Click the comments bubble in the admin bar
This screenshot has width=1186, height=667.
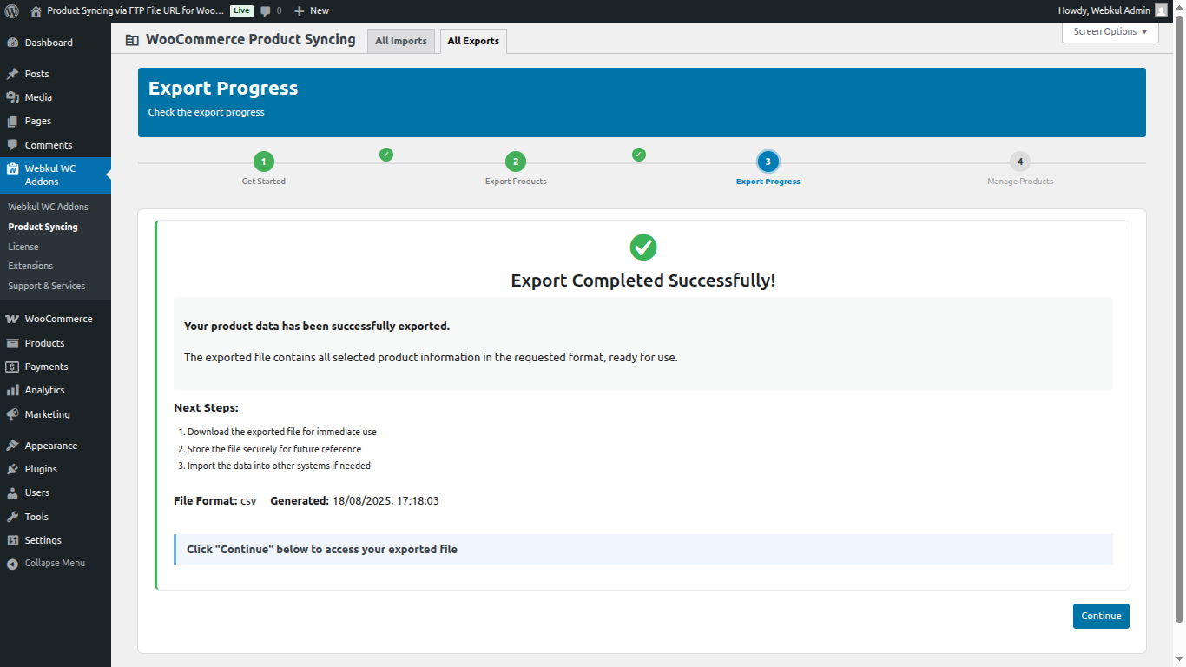pyautogui.click(x=265, y=10)
